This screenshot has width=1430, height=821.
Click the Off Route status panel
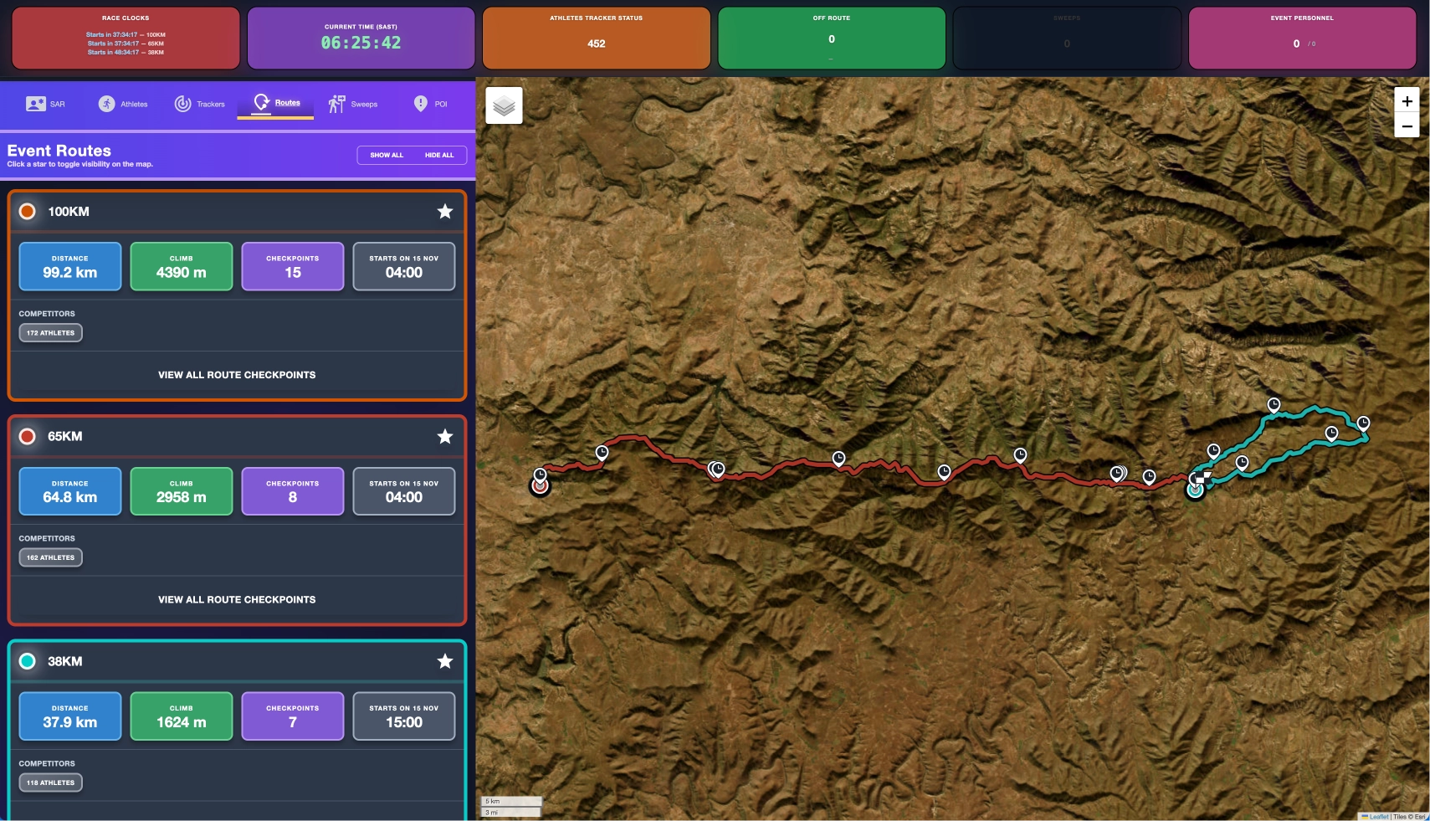click(831, 38)
